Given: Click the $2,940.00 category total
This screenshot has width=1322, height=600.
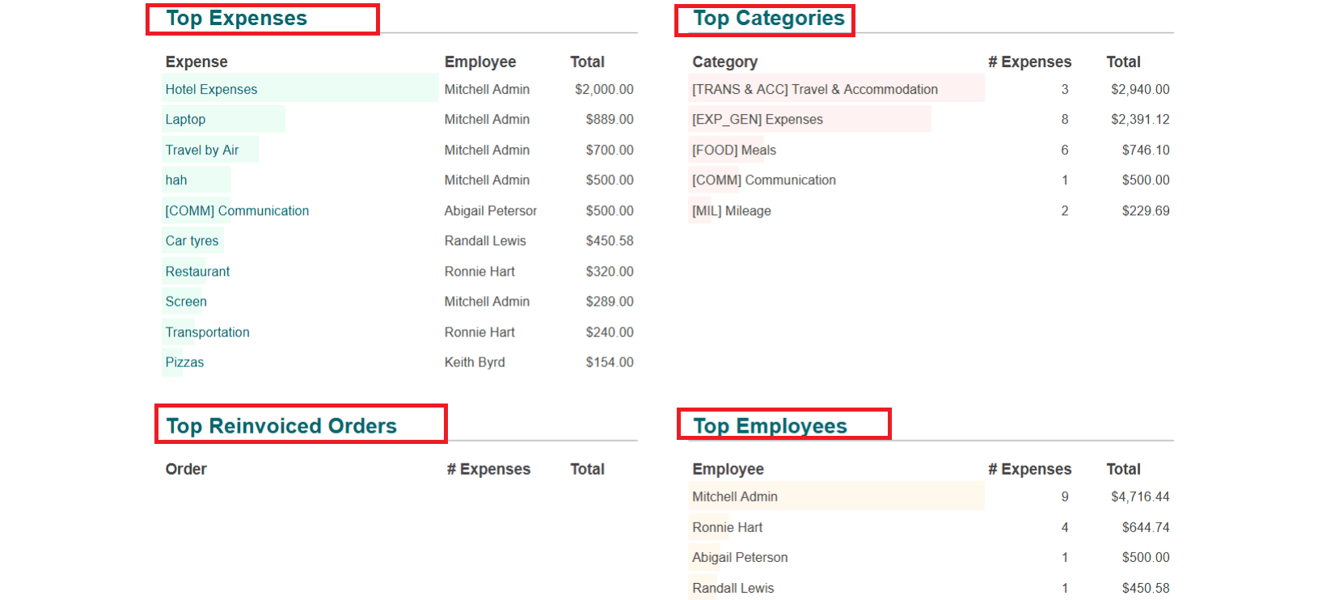Looking at the screenshot, I should pyautogui.click(x=1140, y=89).
